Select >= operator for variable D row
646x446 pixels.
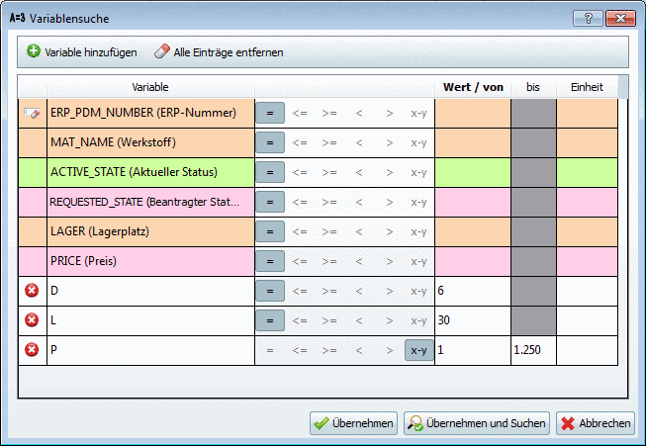329,291
